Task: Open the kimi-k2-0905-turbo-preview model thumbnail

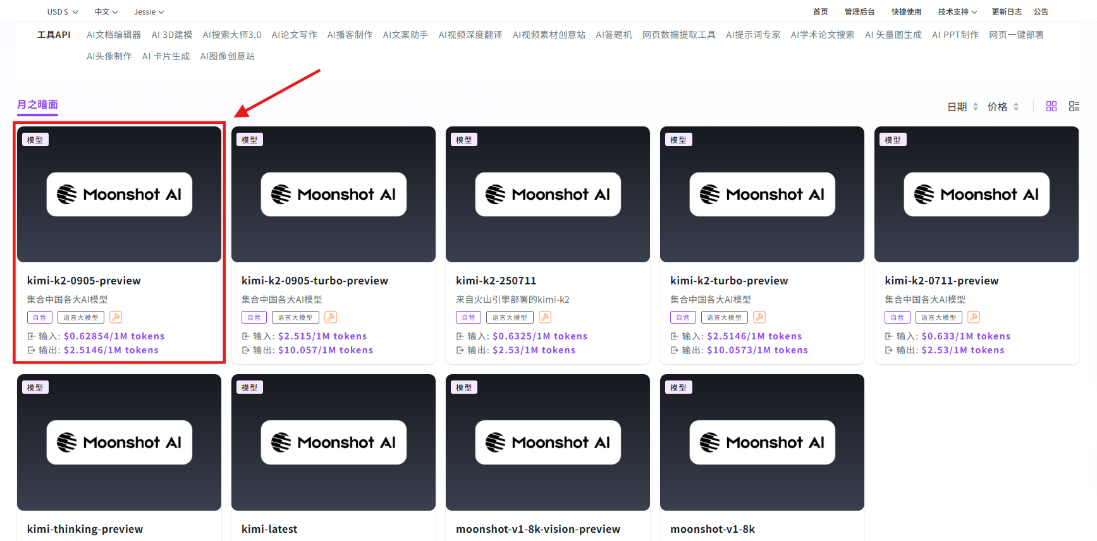Action: [x=333, y=195]
